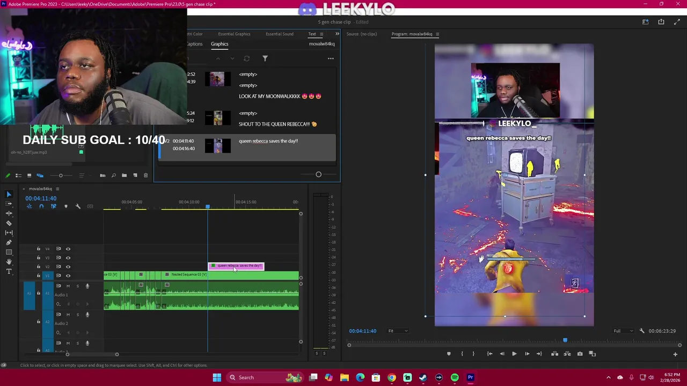Select the Type tool
The image size is (687, 386).
[9, 271]
